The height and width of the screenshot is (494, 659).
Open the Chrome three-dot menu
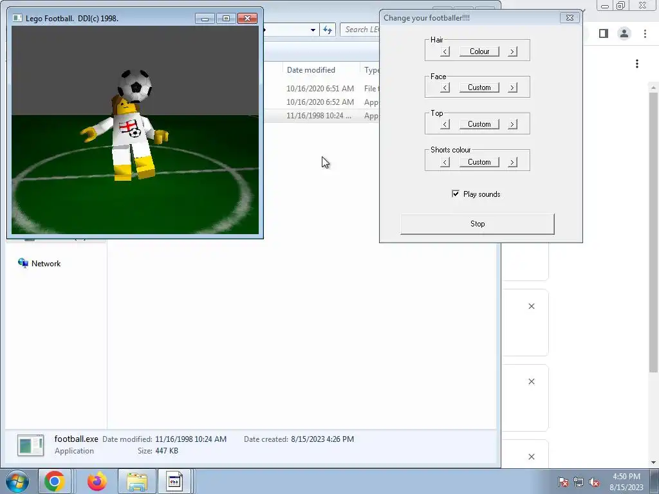(x=645, y=33)
